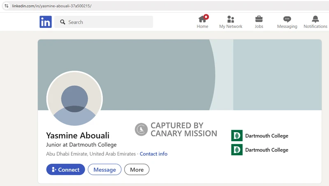Click the name Yasmine Abouali
329x186 pixels.
click(78, 135)
